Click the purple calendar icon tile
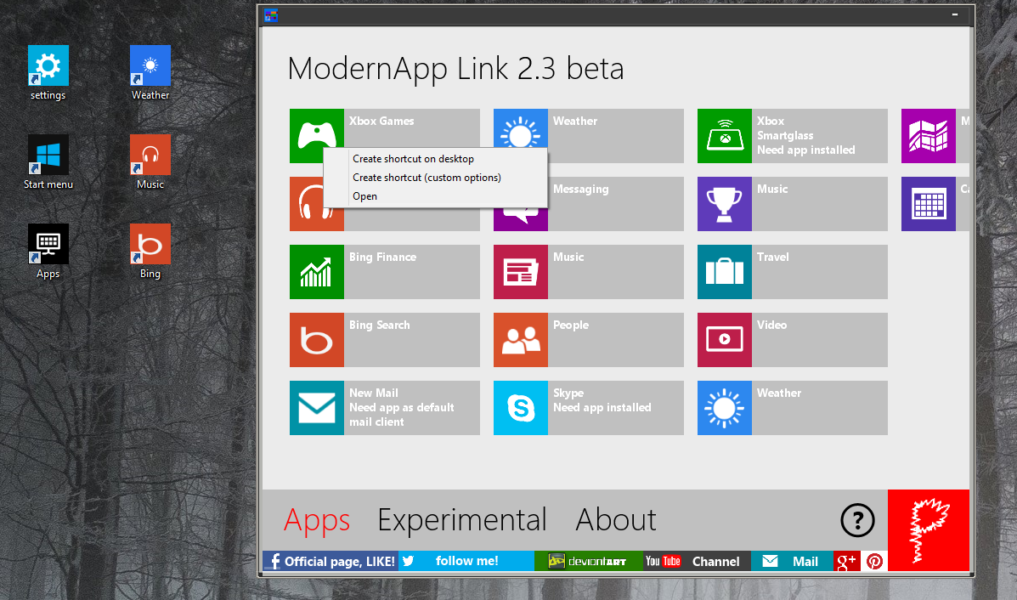 click(928, 204)
